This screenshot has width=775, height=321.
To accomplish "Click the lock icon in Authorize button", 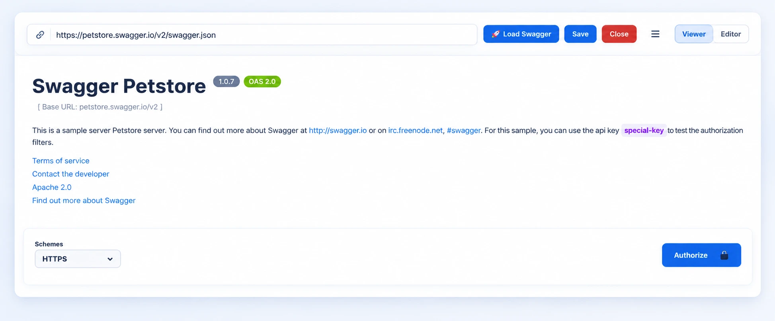I will 724,255.
